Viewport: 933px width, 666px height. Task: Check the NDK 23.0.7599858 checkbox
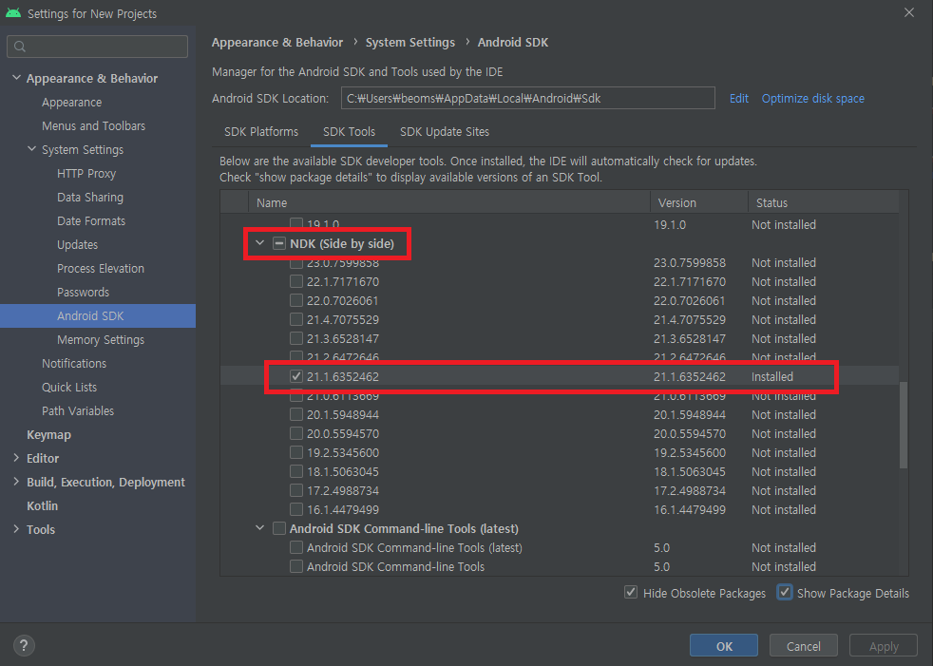tap(296, 262)
